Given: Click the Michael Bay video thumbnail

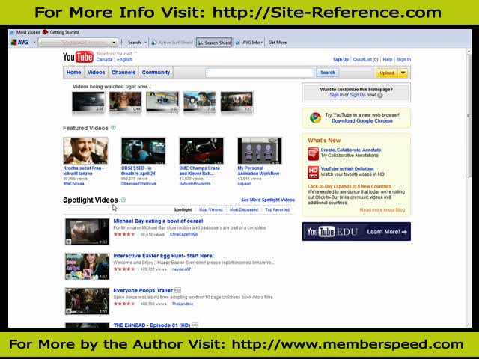Looking at the screenshot, I should (87, 232).
